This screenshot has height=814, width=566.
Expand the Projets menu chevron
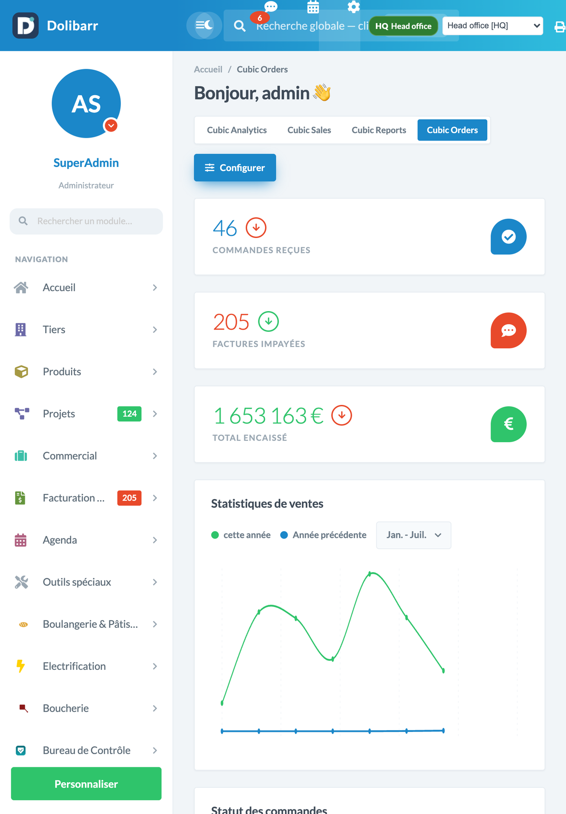[155, 414]
